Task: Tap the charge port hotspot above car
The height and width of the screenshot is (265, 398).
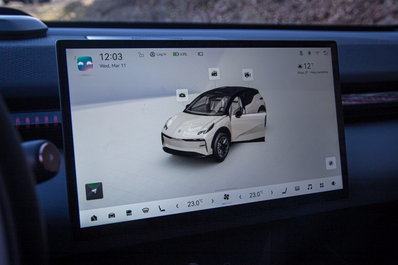Action: [247, 75]
